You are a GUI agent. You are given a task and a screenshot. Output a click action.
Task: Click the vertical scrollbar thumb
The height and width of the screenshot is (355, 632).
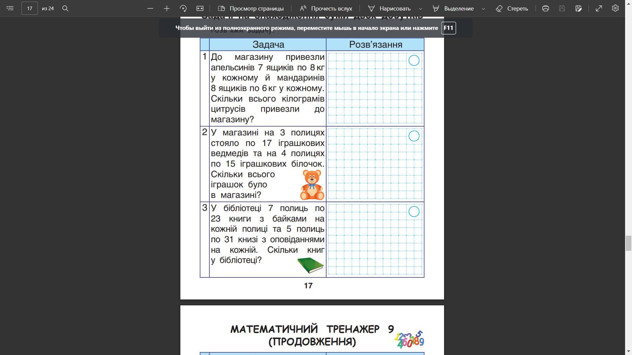click(628, 243)
